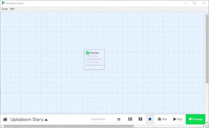Minimize the Uptodown Story window

point(185,3)
